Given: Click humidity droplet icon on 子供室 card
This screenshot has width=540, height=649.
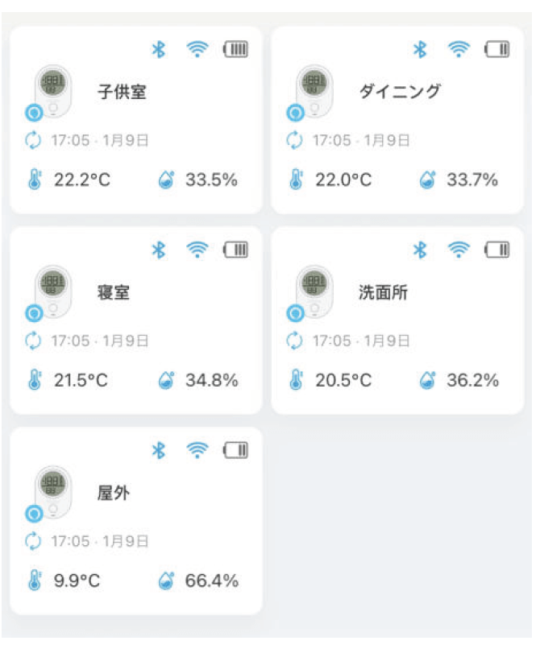Looking at the screenshot, I should (x=166, y=180).
